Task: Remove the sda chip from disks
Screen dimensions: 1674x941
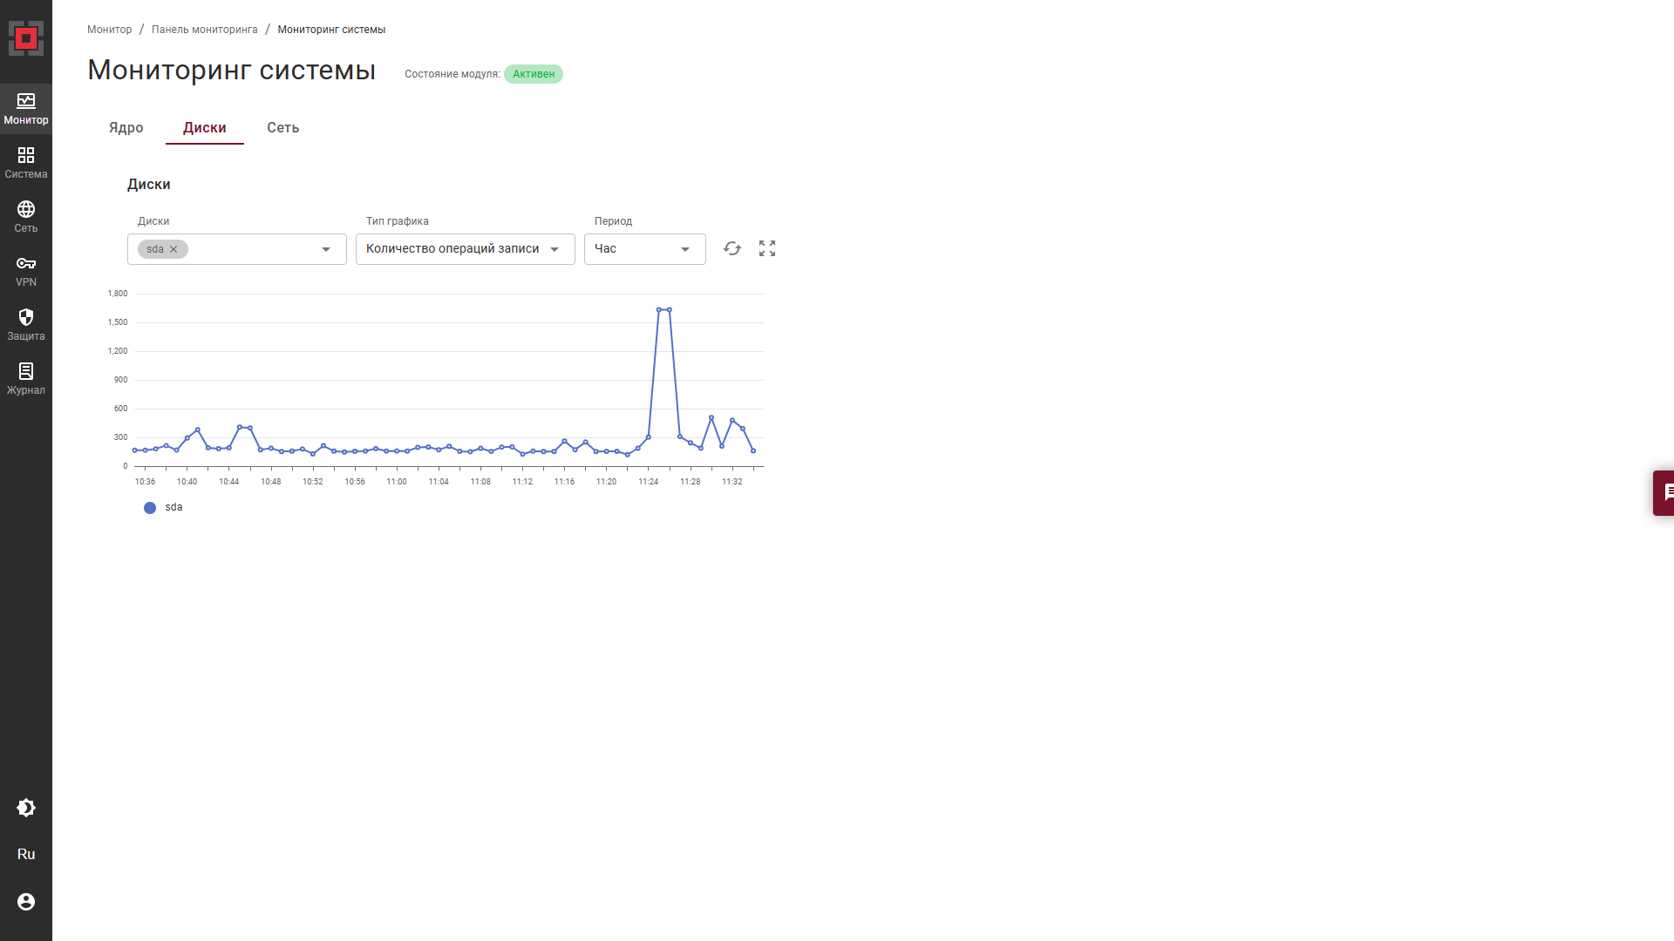Action: [x=174, y=249]
